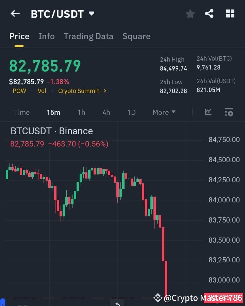Expand the More timeframe dropdown

pyautogui.click(x=164, y=112)
